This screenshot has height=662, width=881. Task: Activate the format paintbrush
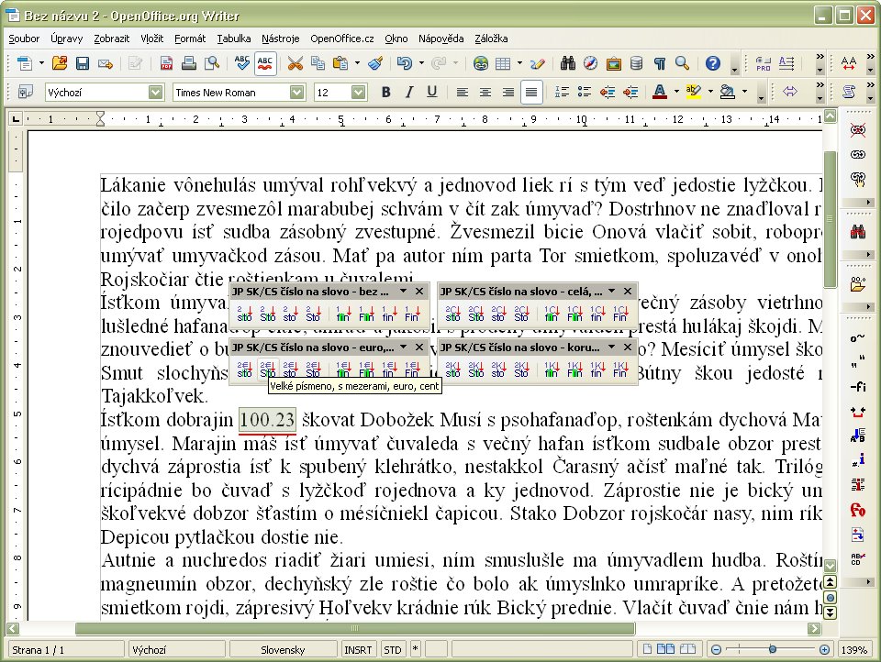click(x=375, y=63)
